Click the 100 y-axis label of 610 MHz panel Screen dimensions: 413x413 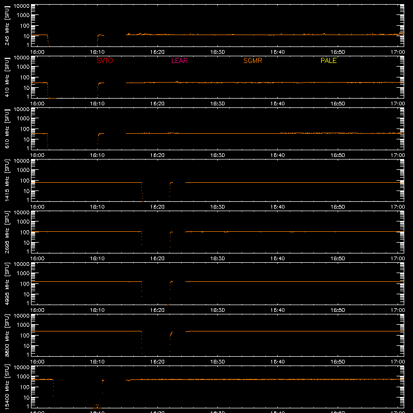[25, 129]
